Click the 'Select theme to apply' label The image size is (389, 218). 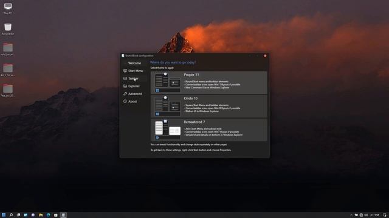(162, 68)
